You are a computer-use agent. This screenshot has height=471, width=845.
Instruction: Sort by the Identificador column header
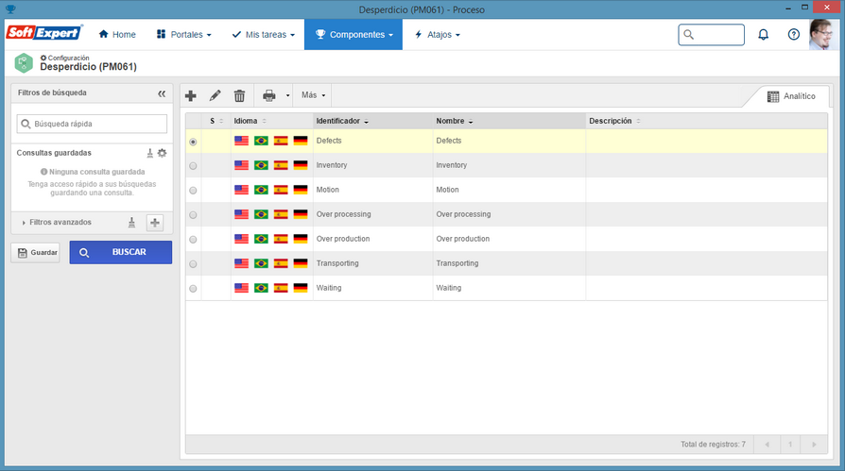tap(373, 121)
